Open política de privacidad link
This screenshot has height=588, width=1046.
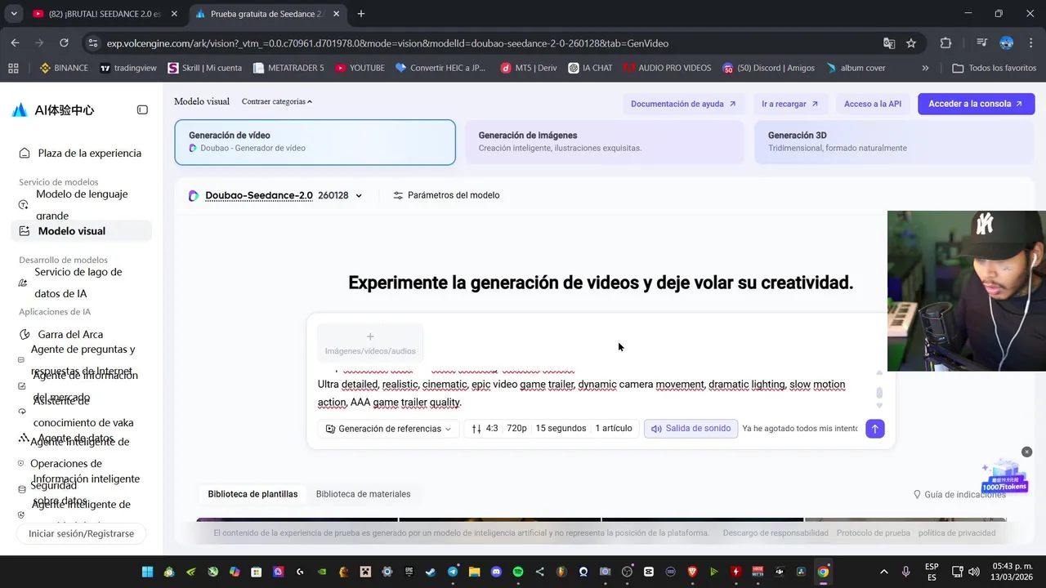[957, 532]
